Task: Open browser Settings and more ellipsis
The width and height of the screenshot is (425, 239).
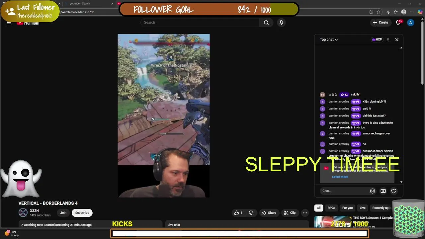Action: (412, 12)
